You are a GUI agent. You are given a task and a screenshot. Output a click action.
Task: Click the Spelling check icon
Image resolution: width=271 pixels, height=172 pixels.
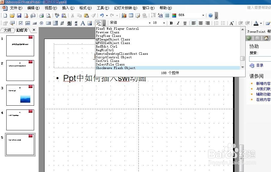click(57, 15)
